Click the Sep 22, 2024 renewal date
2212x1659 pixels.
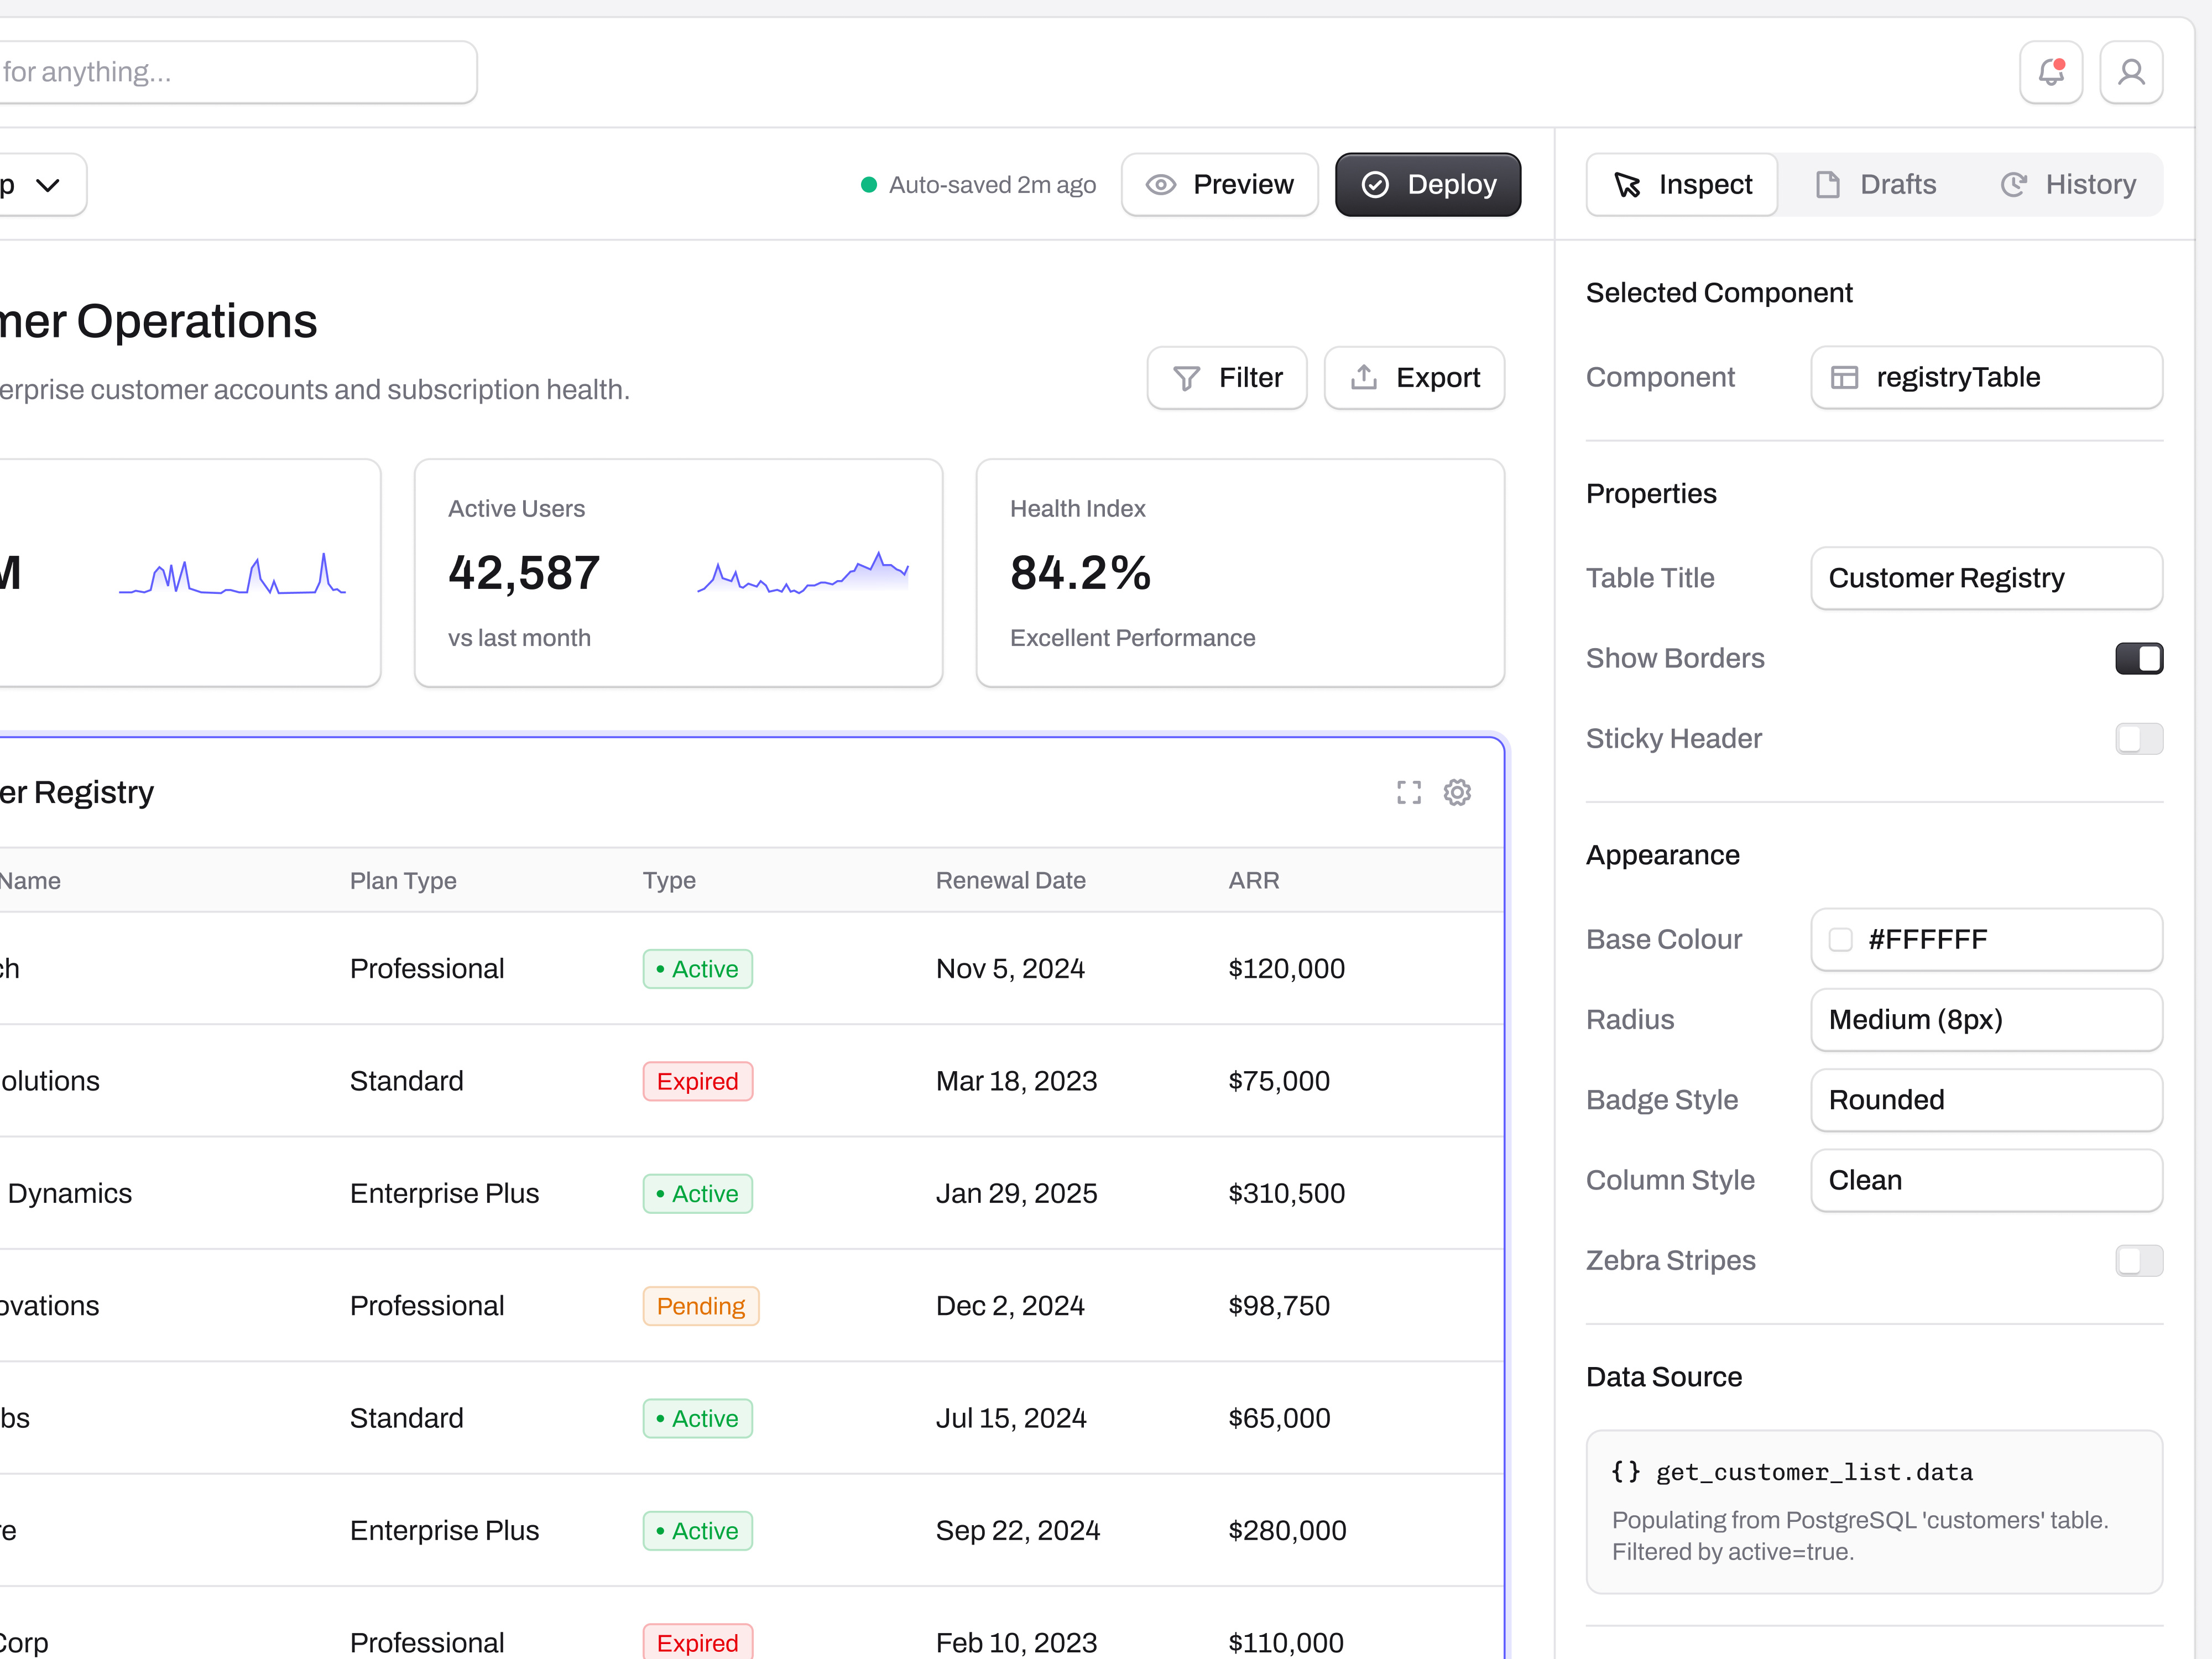point(1017,1531)
